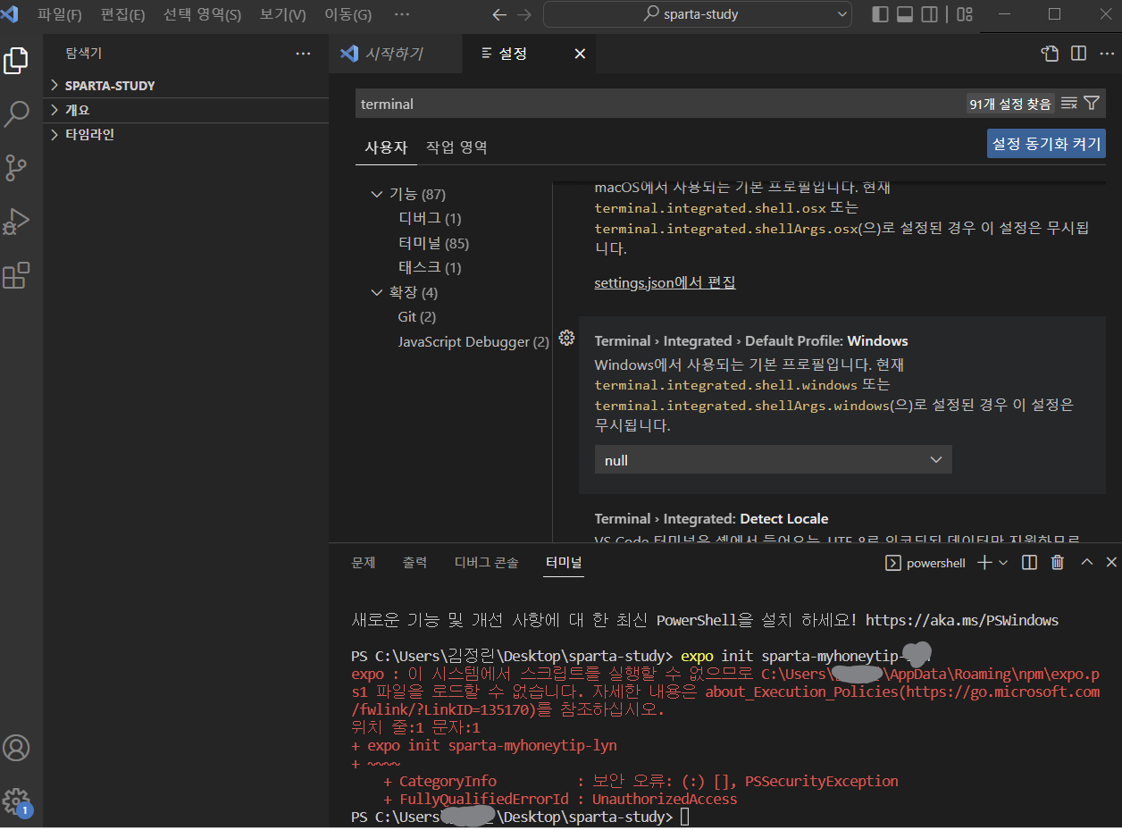Maximize the panel size with up chevron
This screenshot has height=830, width=1122.
coord(1086,562)
